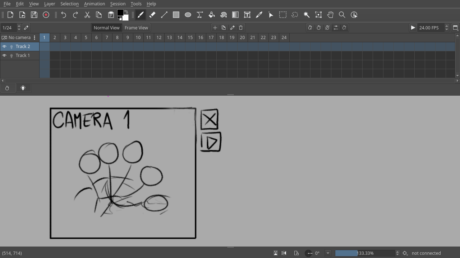This screenshot has width=460, height=258.
Task: Click the Record session button
Action: [46, 15]
